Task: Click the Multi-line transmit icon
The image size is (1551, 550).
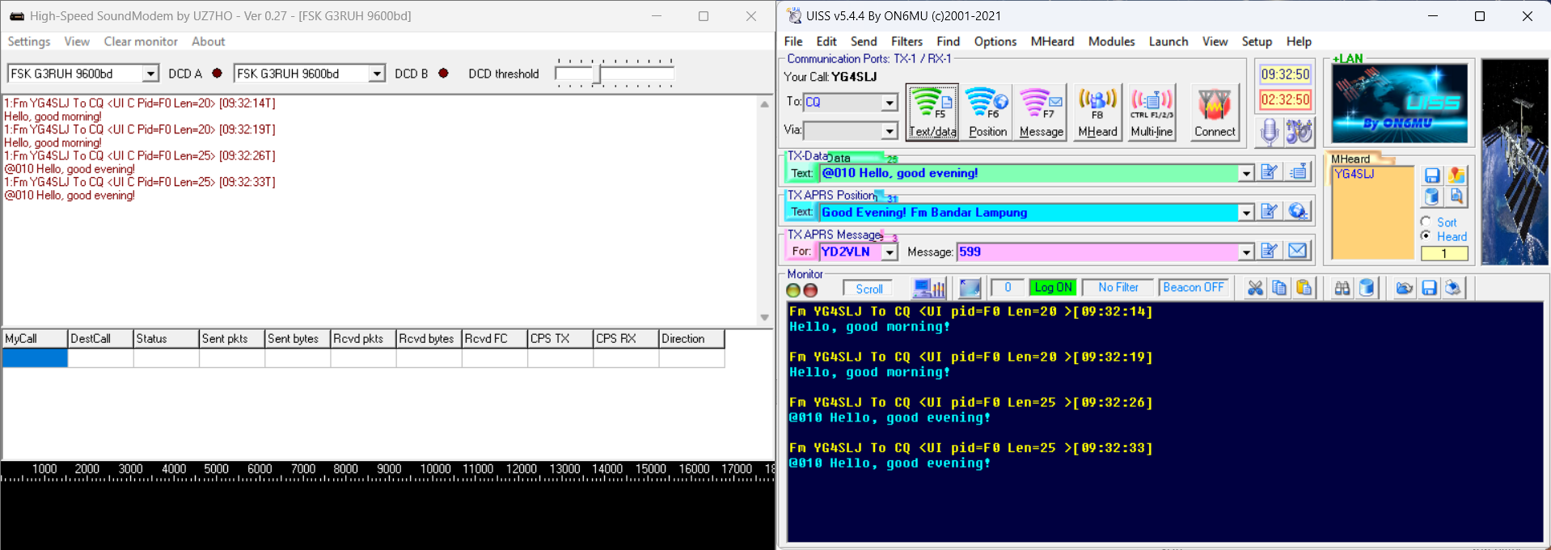Action: 1152,112
